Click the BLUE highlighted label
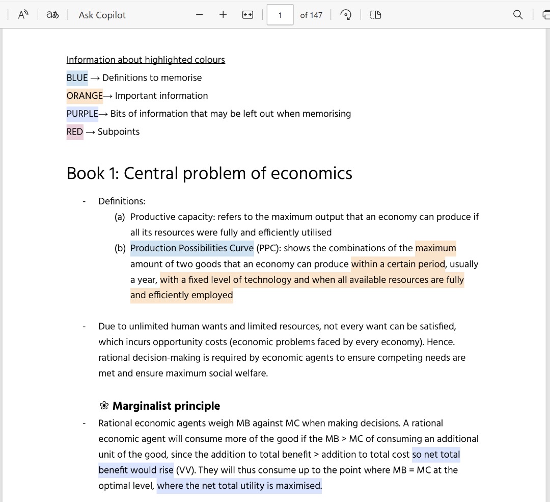This screenshot has height=502, width=550. click(x=76, y=77)
